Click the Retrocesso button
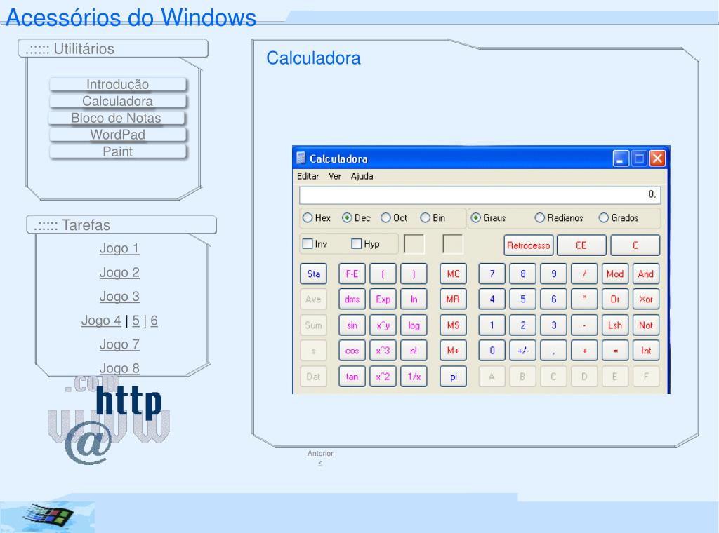The height and width of the screenshot is (533, 719). pos(528,245)
